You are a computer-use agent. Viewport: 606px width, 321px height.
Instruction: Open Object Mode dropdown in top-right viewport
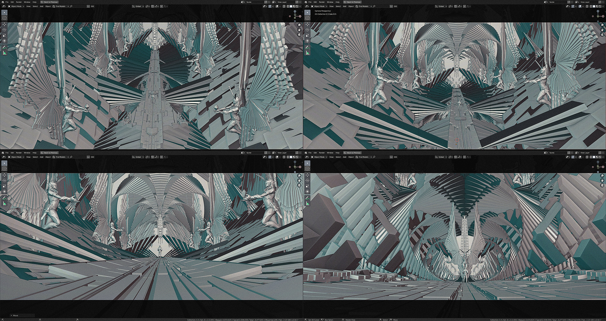(319, 6)
